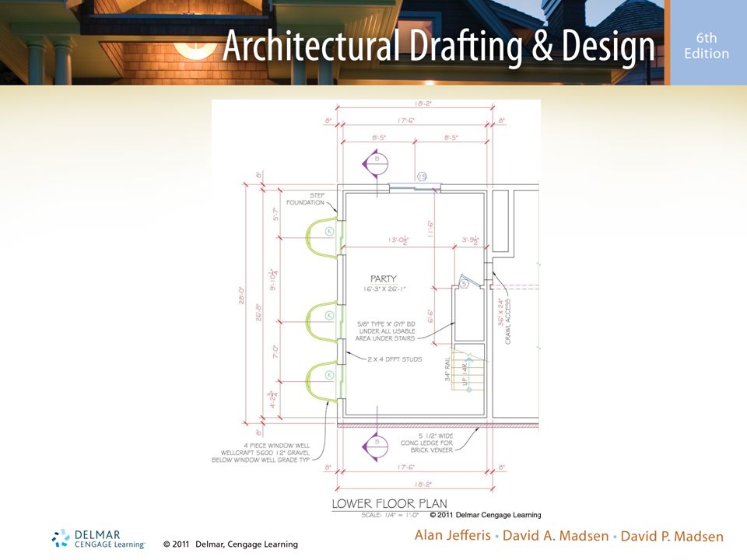Click the Architectural Drafting & Design title
This screenshot has width=747, height=560.
(x=439, y=46)
